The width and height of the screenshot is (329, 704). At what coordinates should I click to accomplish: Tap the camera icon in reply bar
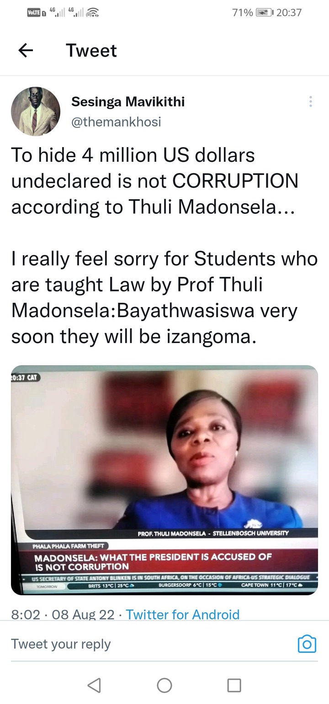(307, 644)
